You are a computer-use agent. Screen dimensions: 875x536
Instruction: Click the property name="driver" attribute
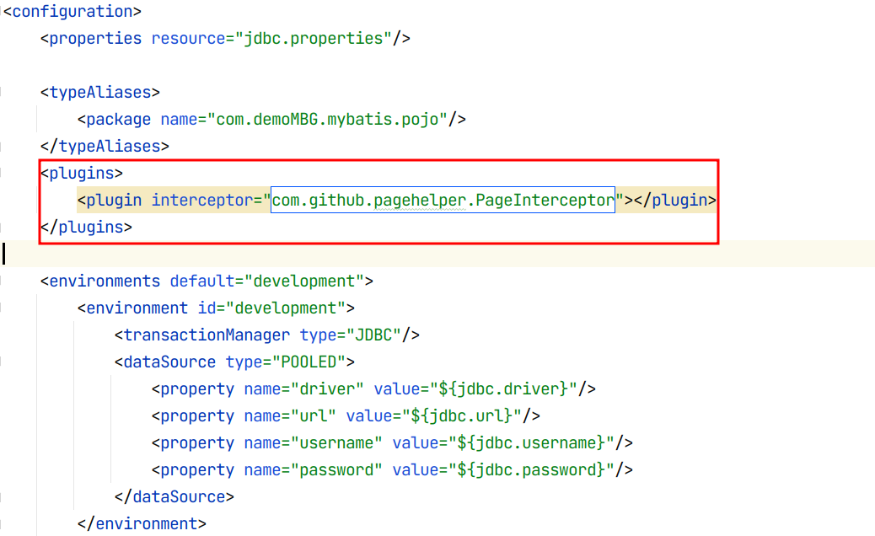[304, 389]
